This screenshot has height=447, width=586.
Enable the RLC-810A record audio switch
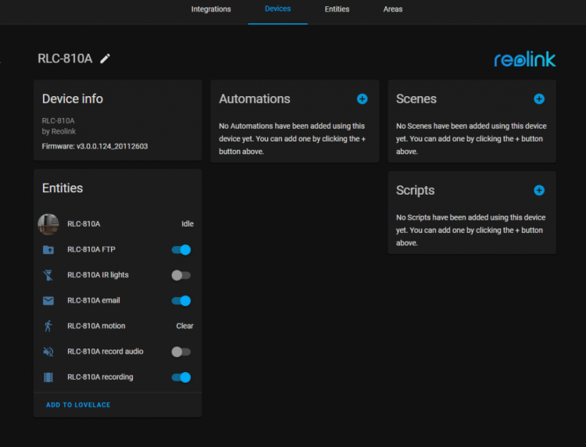181,352
